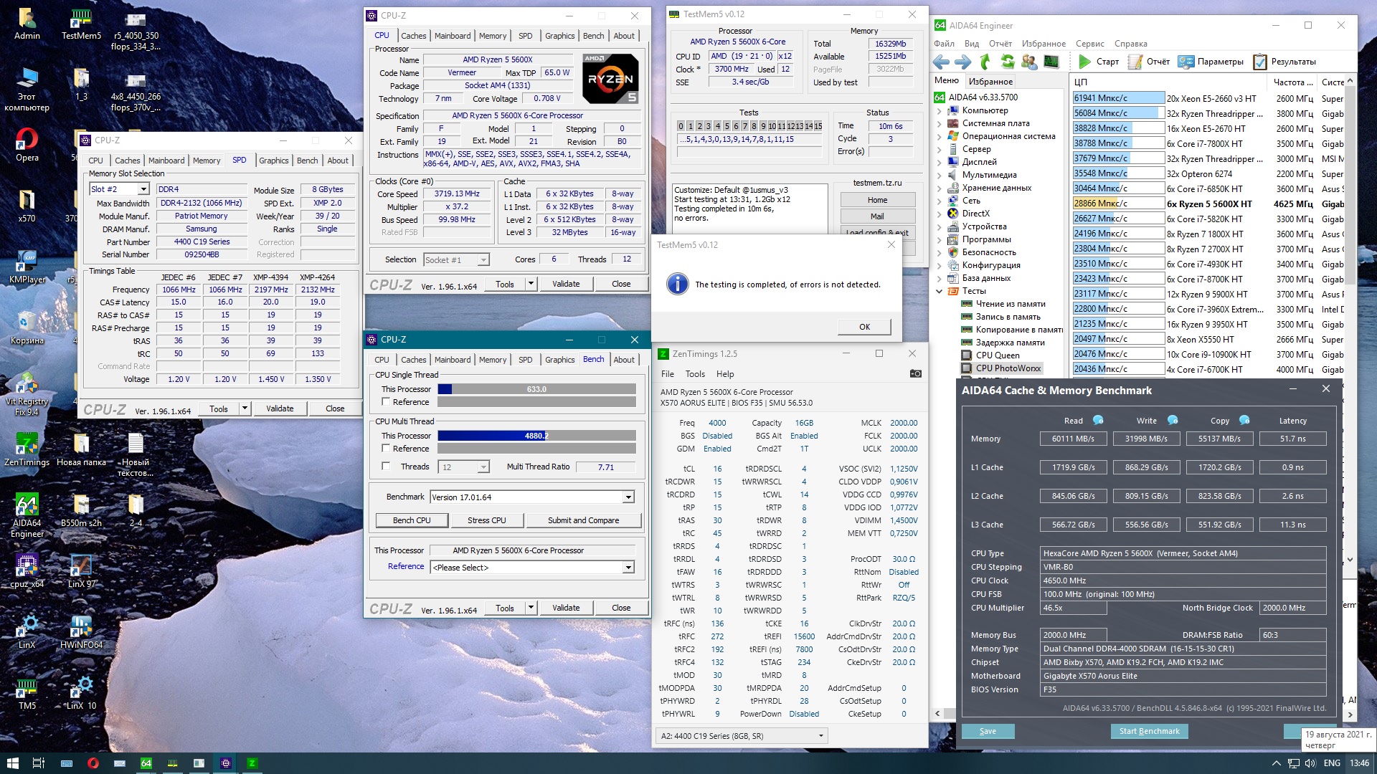Open the ENG language indicator in taskbar
The height and width of the screenshot is (774, 1377).
coord(1332,763)
